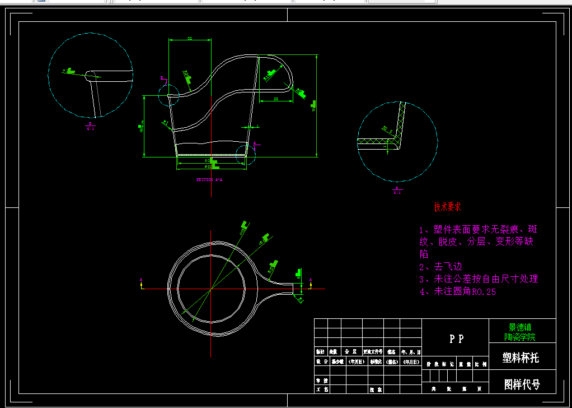Select the roughness symbol inside the left detail circle
The width and height of the screenshot is (572, 408).
coord(71,71)
